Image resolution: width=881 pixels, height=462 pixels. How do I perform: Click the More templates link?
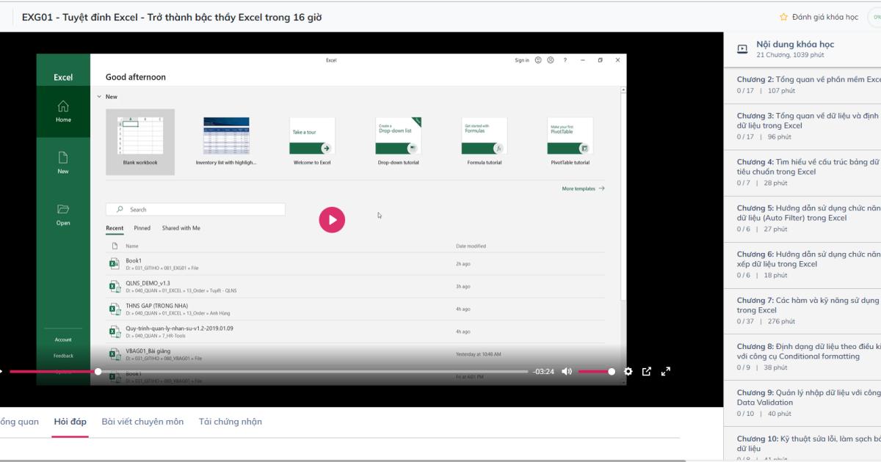(583, 188)
